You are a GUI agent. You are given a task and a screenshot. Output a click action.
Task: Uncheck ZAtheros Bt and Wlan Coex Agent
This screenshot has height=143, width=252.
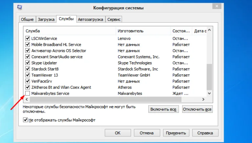coord(28,87)
